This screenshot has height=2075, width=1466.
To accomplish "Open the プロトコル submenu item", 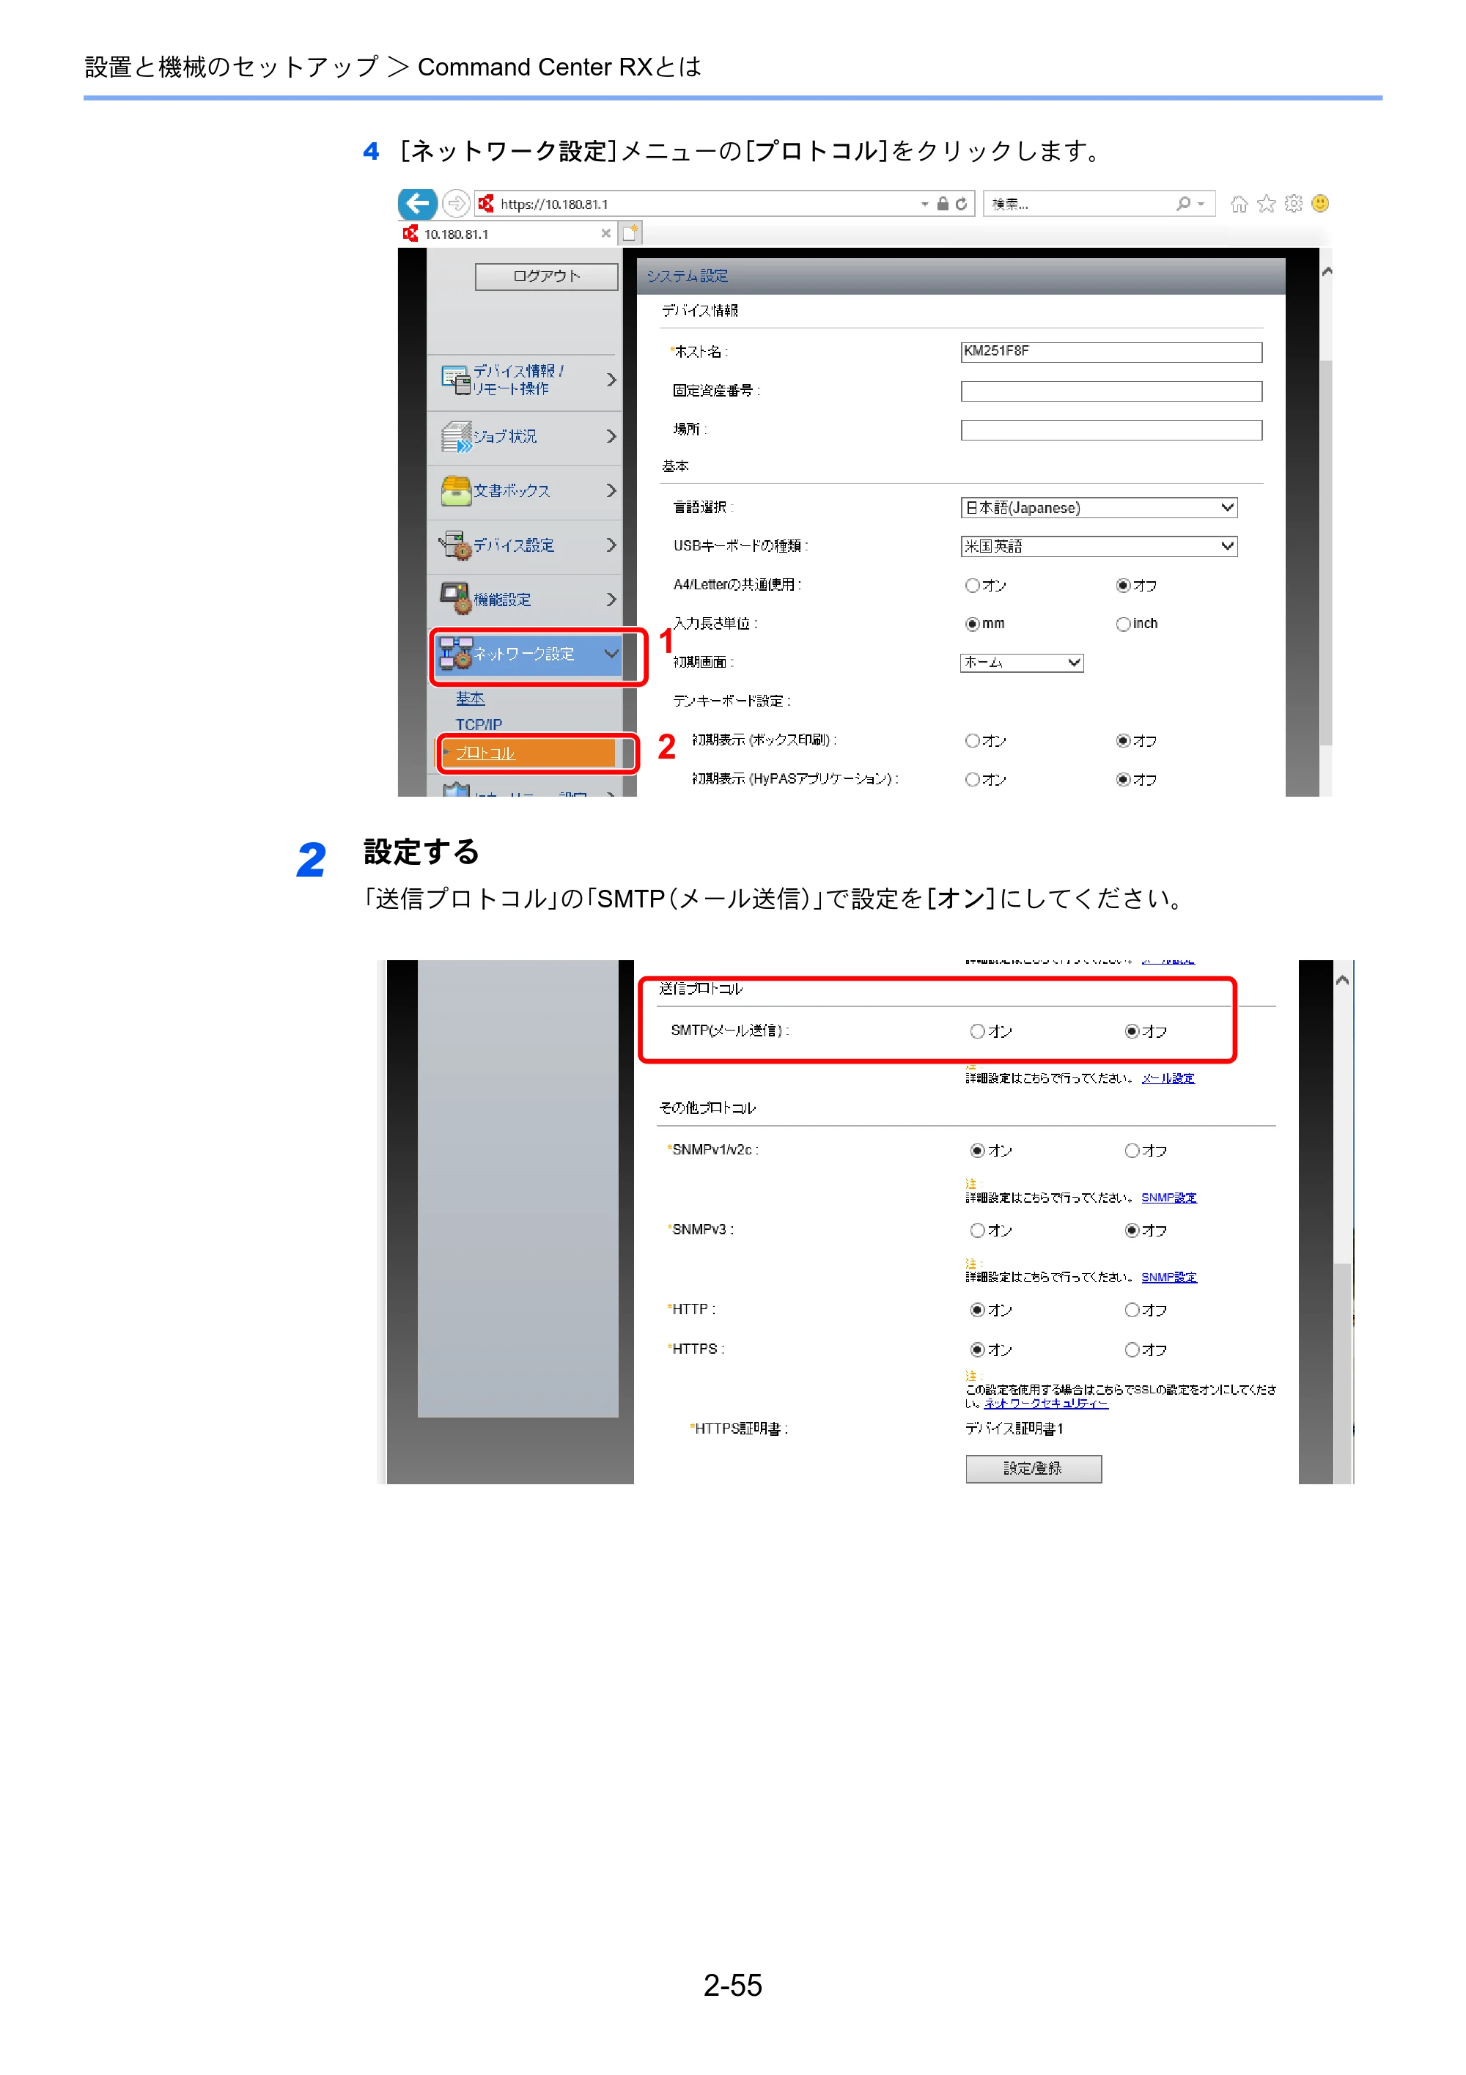I will (x=485, y=753).
